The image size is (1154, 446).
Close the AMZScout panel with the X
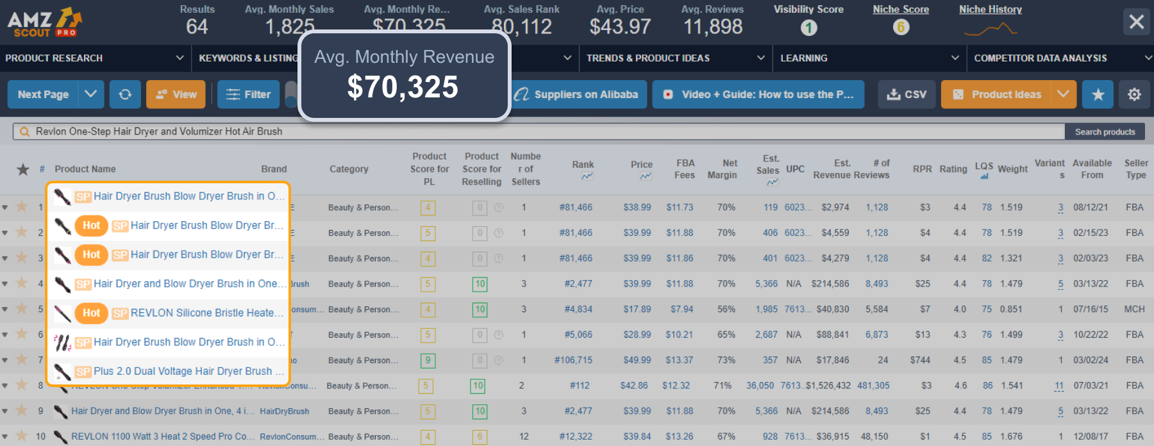(x=1137, y=22)
